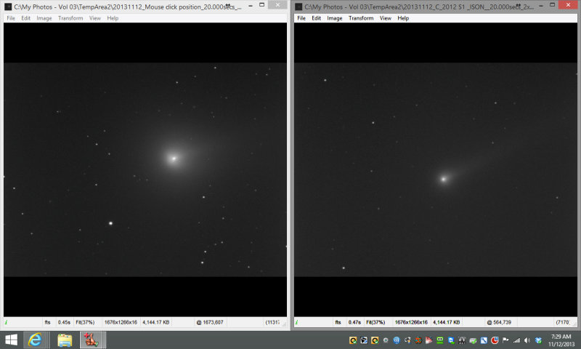The image size is (581, 349).
Task: Open the network signal tray icon
Action: [516, 340]
